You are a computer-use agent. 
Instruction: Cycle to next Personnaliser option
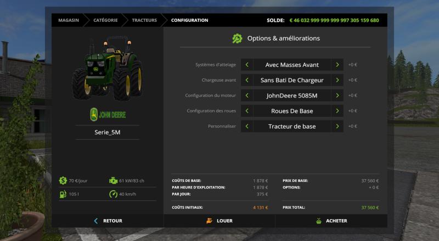(x=337, y=126)
